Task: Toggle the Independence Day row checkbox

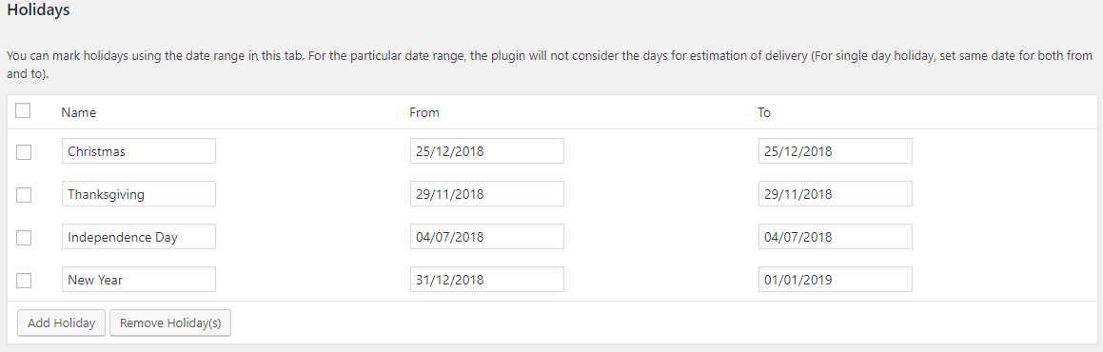Action: pos(24,238)
